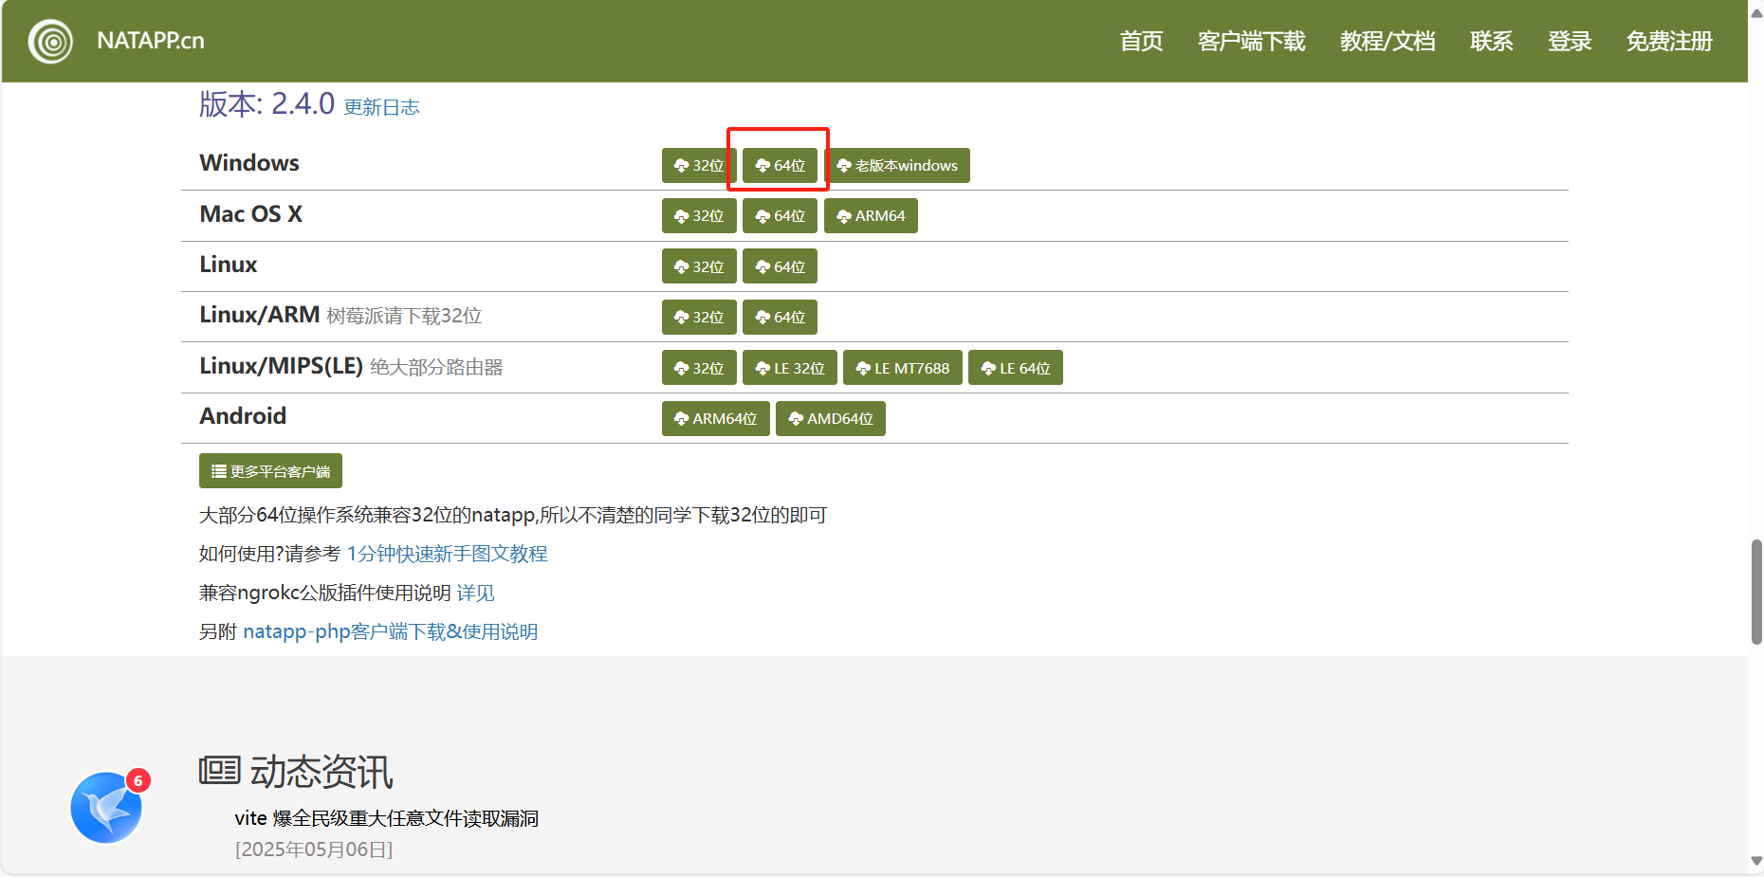Download Mac OS X ARM64 client
The width and height of the screenshot is (1764, 877).
pos(871,215)
